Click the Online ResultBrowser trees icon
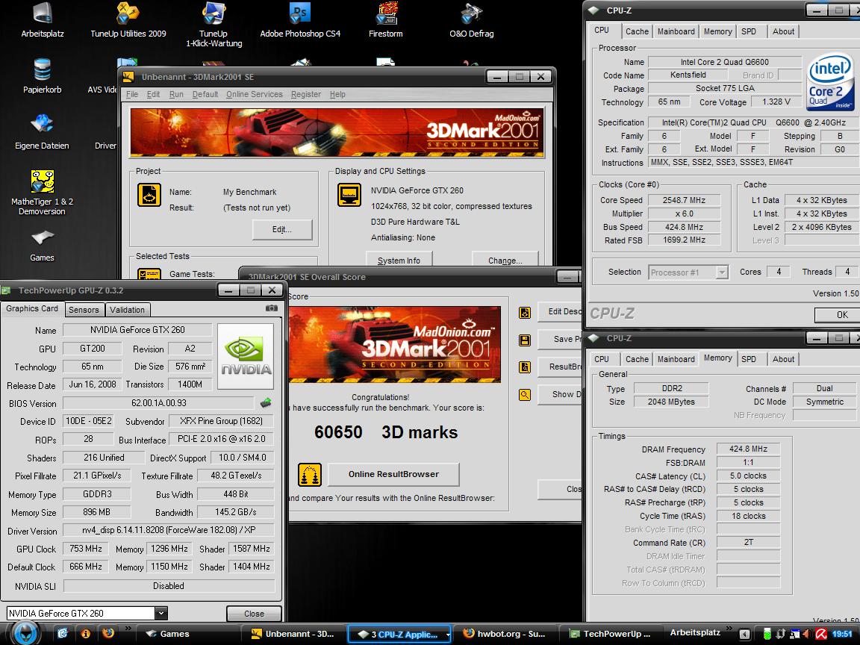Screen dimensions: 860x645 tap(310, 475)
